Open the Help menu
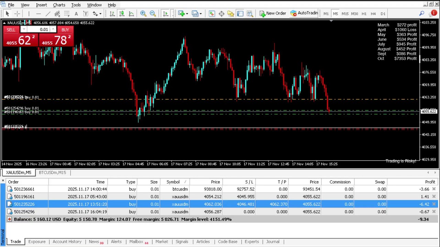The width and height of the screenshot is (440, 247). (x=112, y=5)
